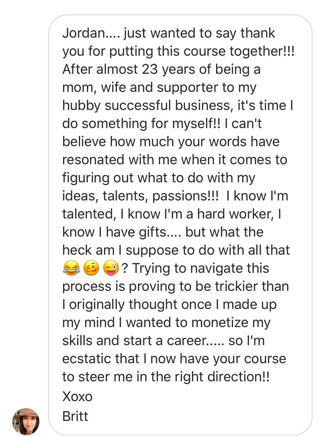Screen dimensions: 324x437
Task: Click the word "hubby" in the message
Action: 81,106
